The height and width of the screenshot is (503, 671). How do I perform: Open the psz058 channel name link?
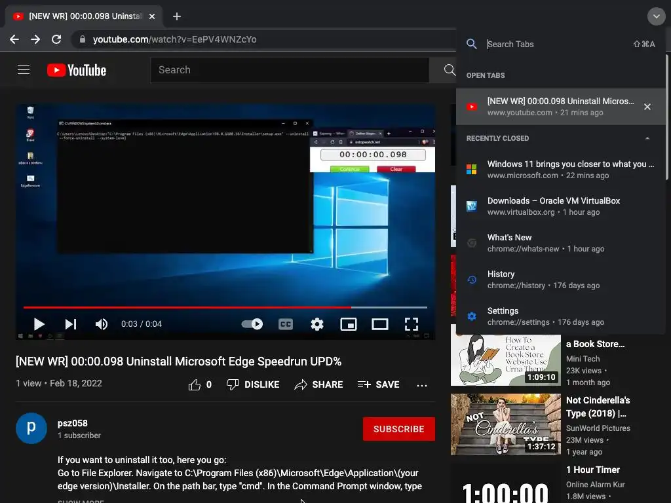click(72, 423)
